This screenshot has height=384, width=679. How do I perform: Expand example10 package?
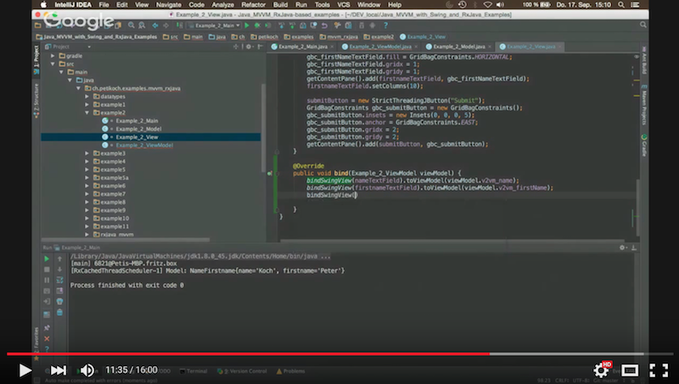click(x=87, y=219)
